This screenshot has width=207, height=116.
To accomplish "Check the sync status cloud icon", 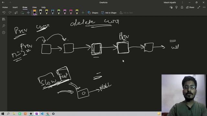I will 171,7.
